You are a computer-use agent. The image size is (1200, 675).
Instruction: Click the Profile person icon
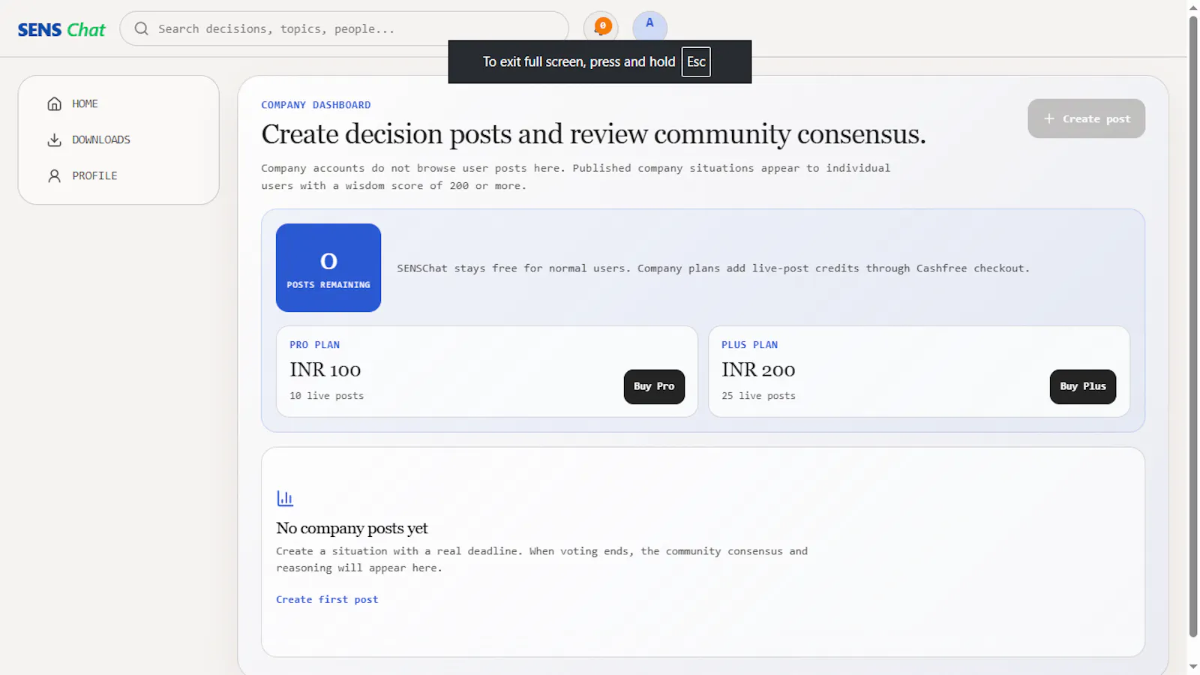point(54,175)
